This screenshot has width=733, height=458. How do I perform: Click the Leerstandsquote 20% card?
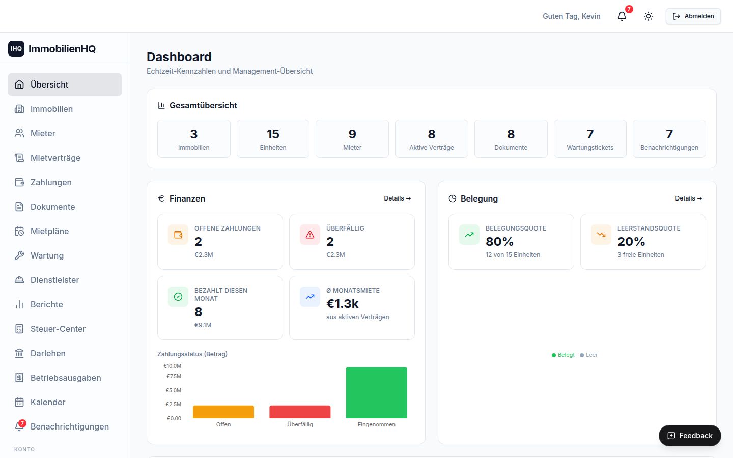point(643,242)
